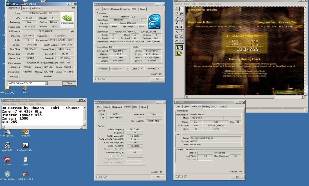Open the Formatar menu in Notepad

tap(22, 104)
